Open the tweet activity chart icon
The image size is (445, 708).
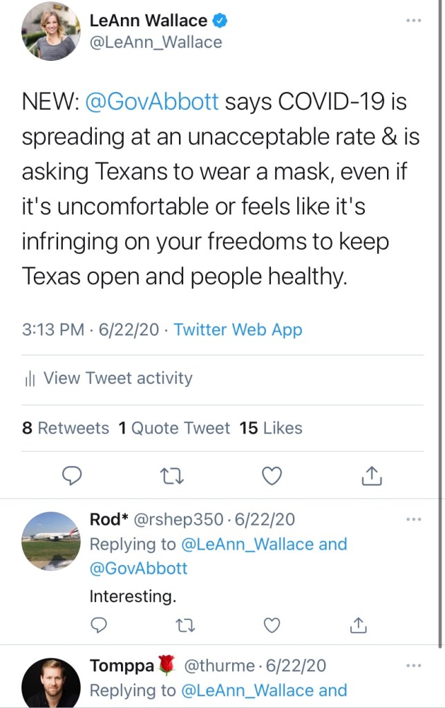[x=30, y=379]
